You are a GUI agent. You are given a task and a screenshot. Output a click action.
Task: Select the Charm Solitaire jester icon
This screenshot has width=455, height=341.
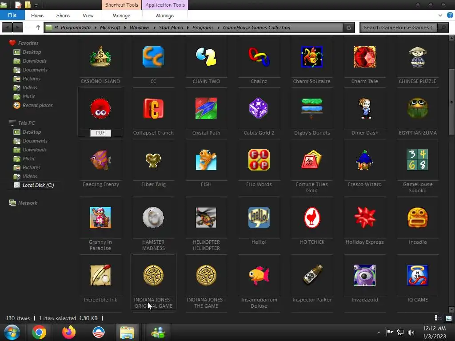pyautogui.click(x=311, y=57)
